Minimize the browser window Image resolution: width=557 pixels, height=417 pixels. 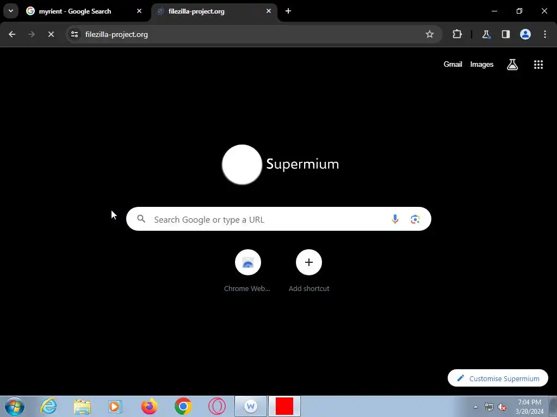[494, 11]
